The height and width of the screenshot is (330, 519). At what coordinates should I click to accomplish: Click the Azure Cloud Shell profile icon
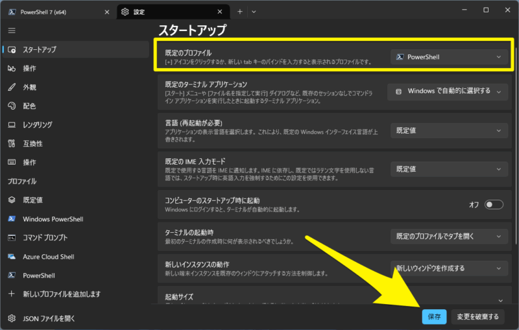pyautogui.click(x=12, y=257)
